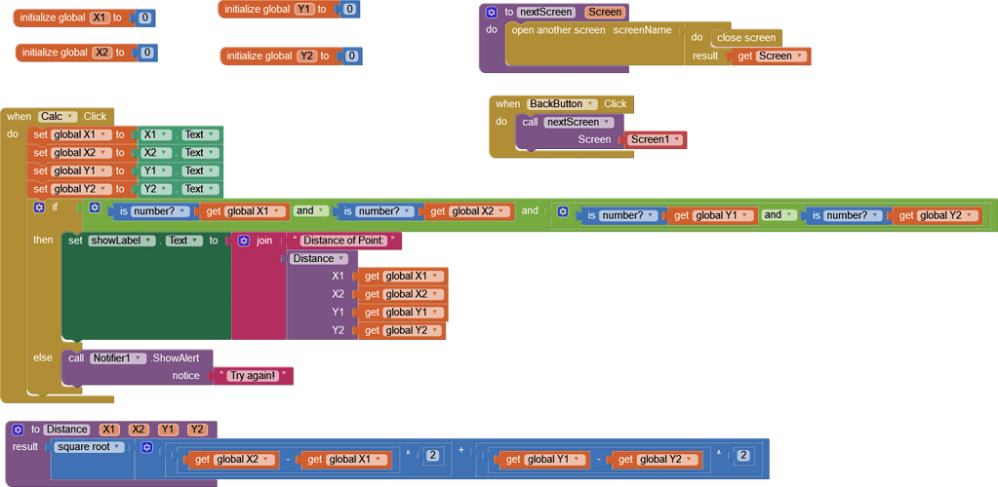Click the gear icon on the nextScreen procedure block
Viewport: 998px width, 487px height.
[492, 13]
